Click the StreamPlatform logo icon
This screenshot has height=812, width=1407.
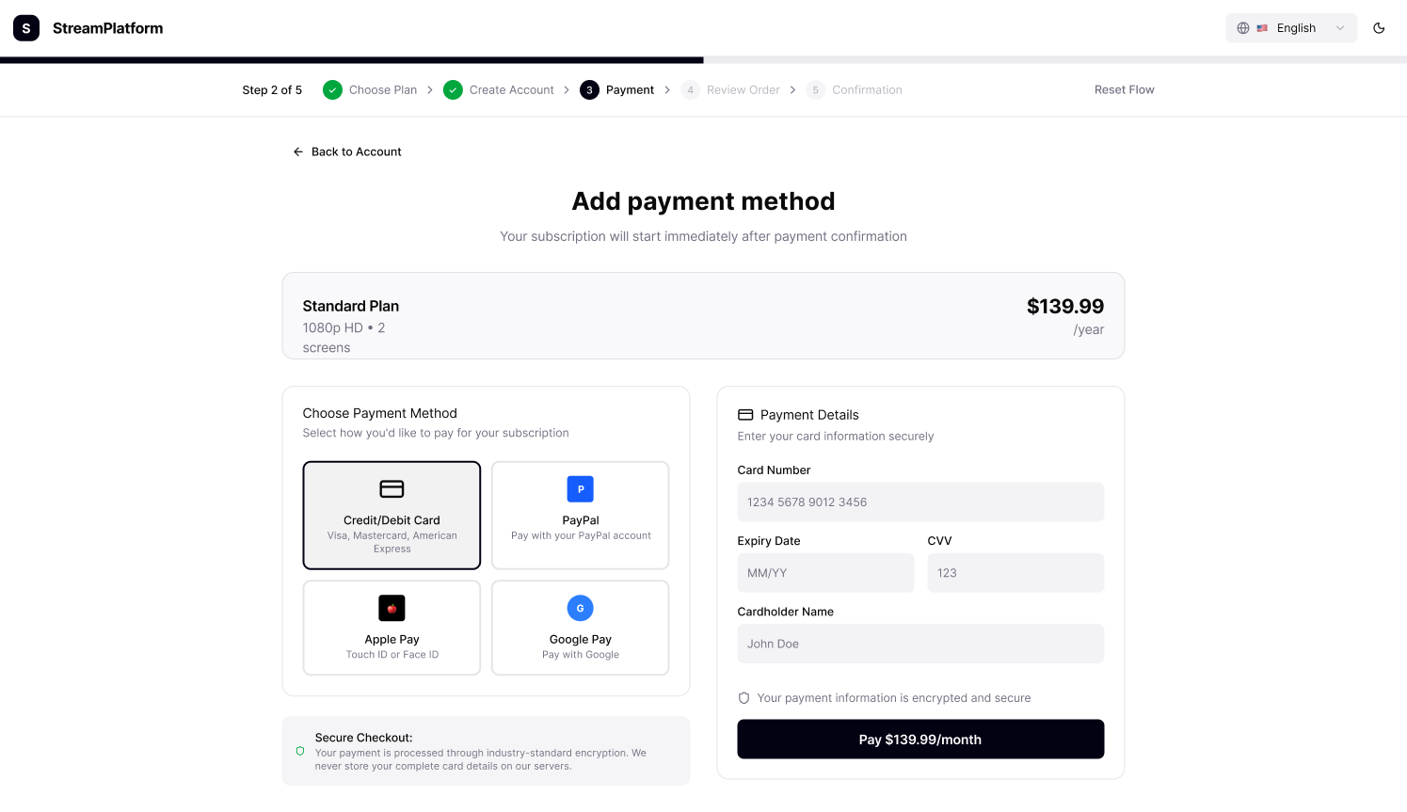pyautogui.click(x=25, y=27)
